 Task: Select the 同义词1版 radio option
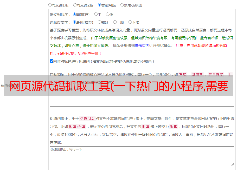pyautogui.click(x=50, y=5)
